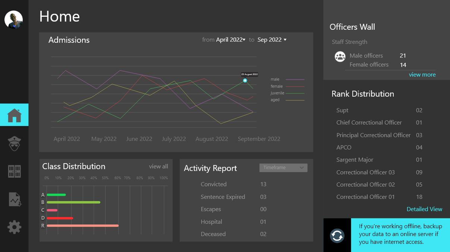Open the from April 2022 dropdown
The width and height of the screenshot is (450, 252).
click(x=231, y=40)
